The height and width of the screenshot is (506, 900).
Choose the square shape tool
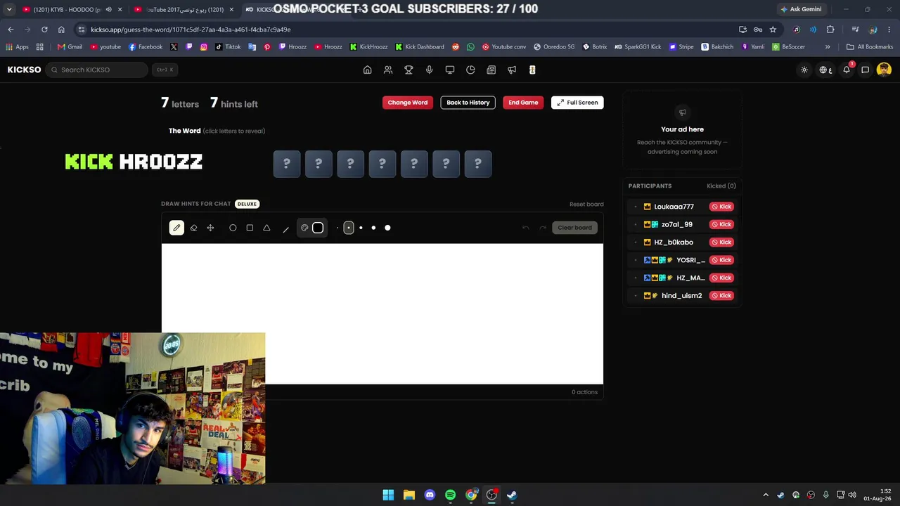click(250, 228)
